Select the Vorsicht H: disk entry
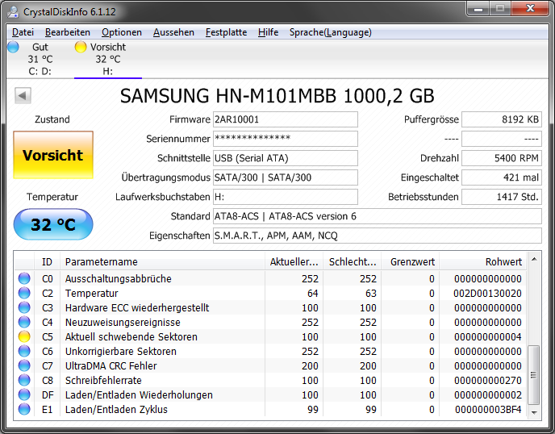This screenshot has width=555, height=434. (107, 59)
